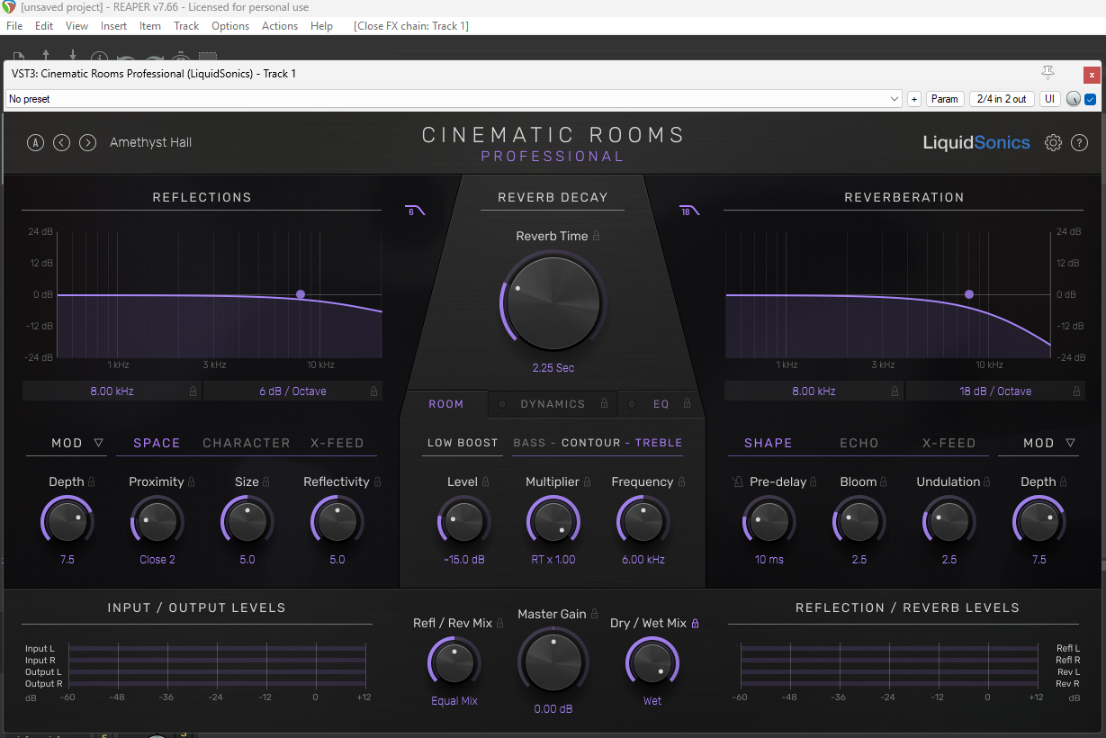1106x738 pixels.
Task: Open the LiquidSonics settings gear icon
Action: [1053, 142]
